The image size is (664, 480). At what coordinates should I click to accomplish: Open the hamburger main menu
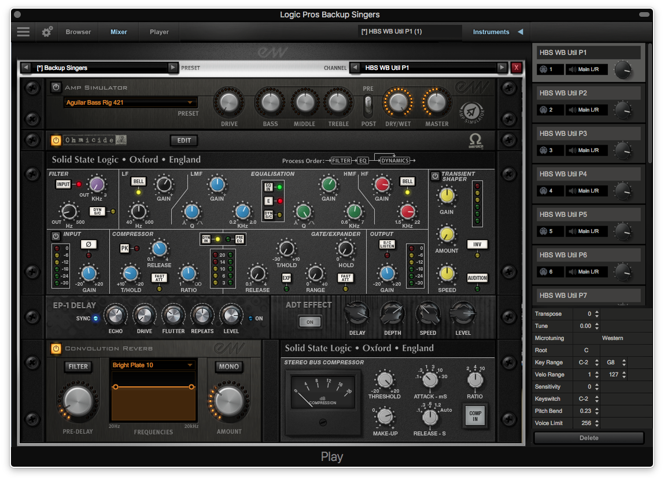pyautogui.click(x=23, y=32)
